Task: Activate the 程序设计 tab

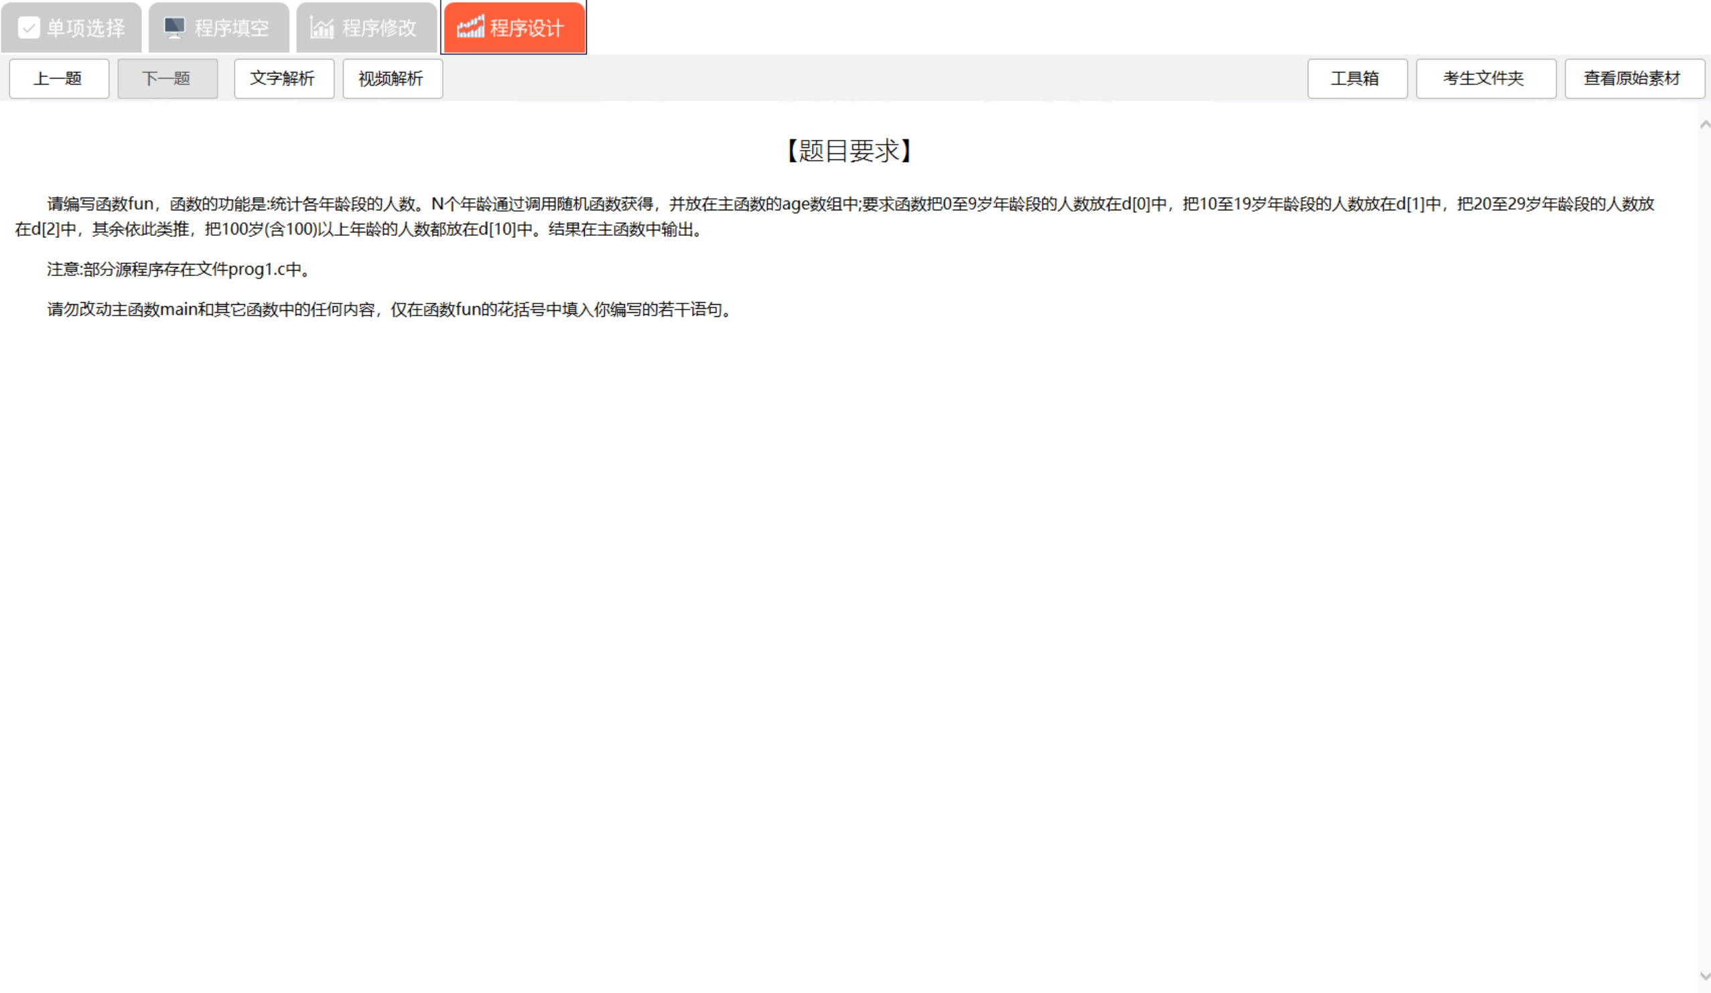Action: tap(514, 27)
